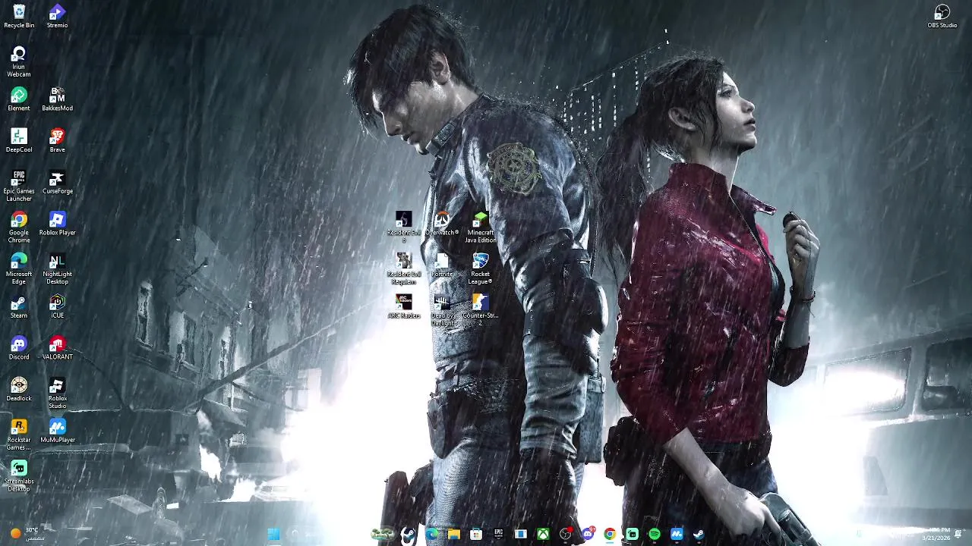Launch Steam from the desktop icon

[19, 307]
